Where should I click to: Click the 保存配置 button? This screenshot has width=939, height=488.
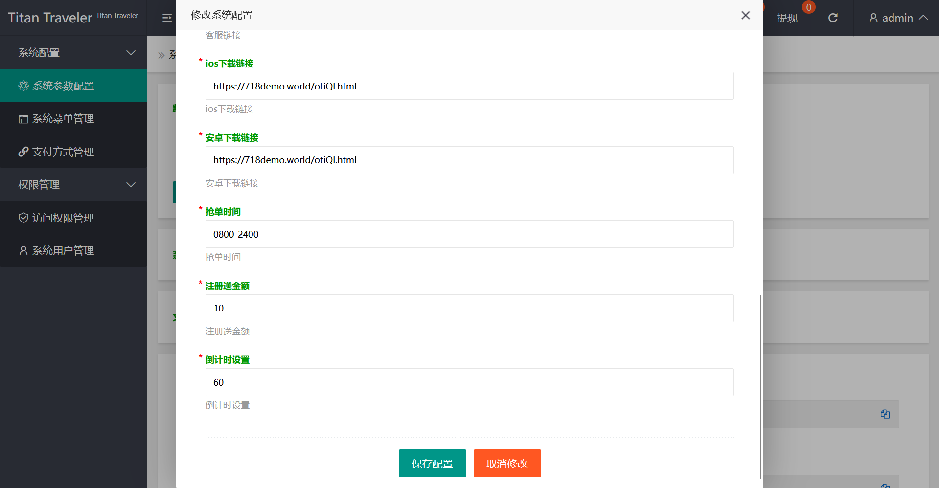tap(432, 463)
